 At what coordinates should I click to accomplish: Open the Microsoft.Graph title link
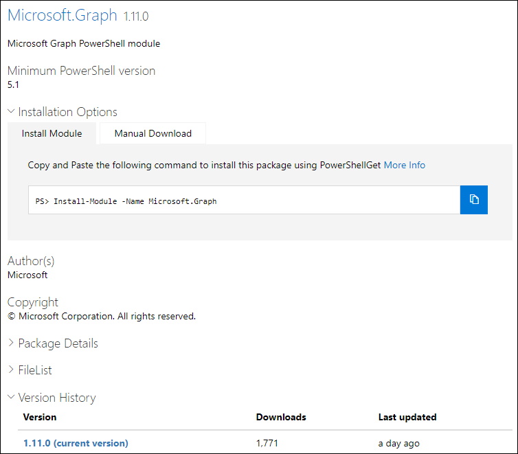(x=62, y=15)
